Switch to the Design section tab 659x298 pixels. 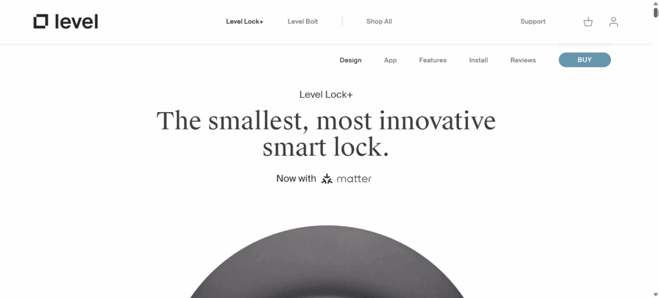351,60
